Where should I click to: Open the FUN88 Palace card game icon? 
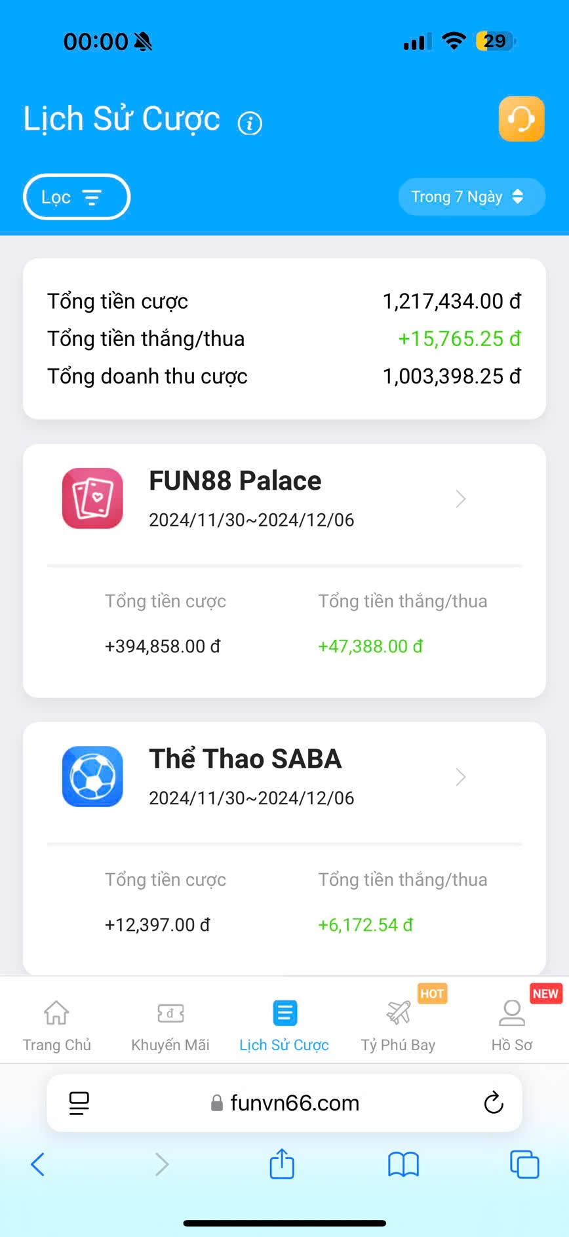coord(92,498)
